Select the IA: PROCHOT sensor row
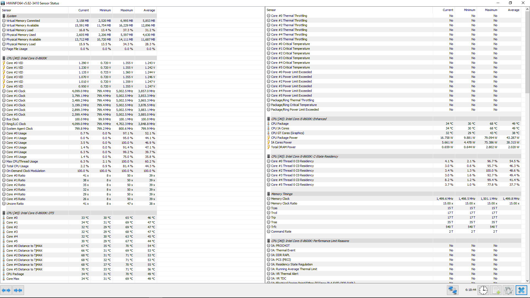The image size is (530, 298). (280, 246)
